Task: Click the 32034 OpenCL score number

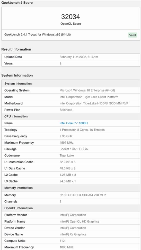Action: pyautogui.click(x=70, y=17)
